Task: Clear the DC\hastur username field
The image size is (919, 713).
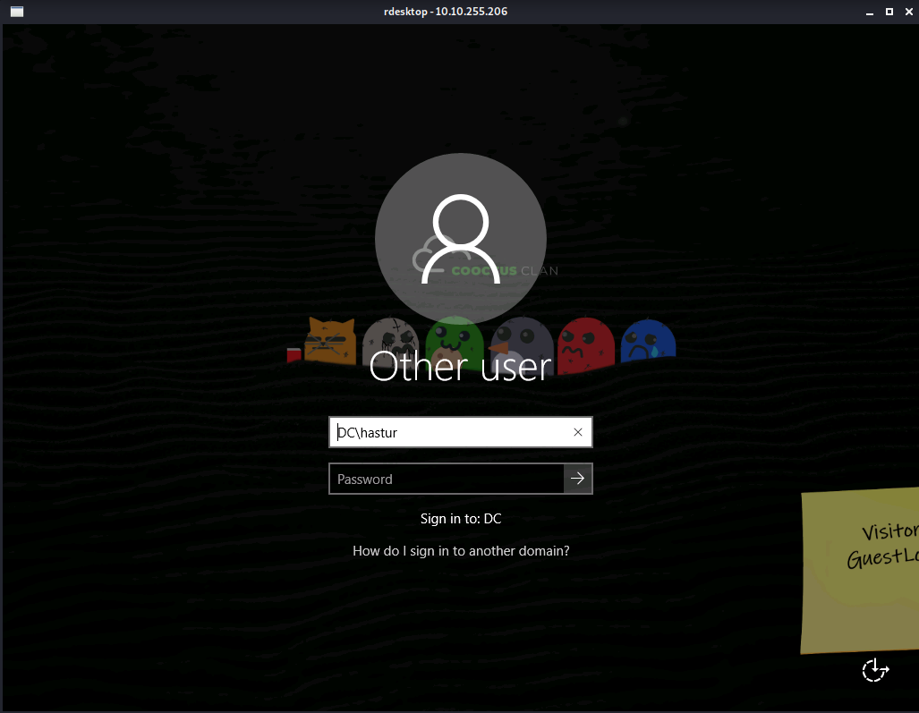Action: click(x=577, y=433)
